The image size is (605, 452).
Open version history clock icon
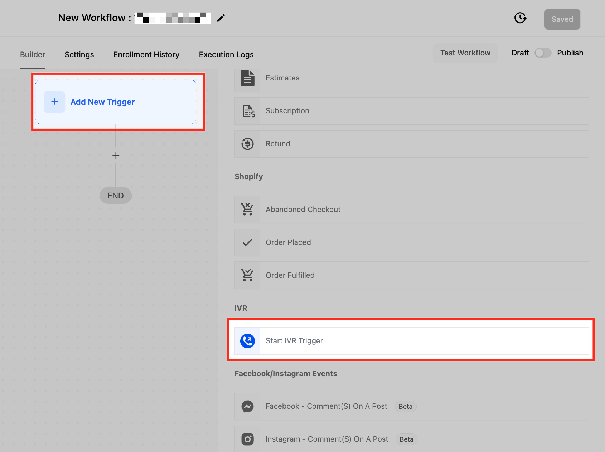coord(520,18)
